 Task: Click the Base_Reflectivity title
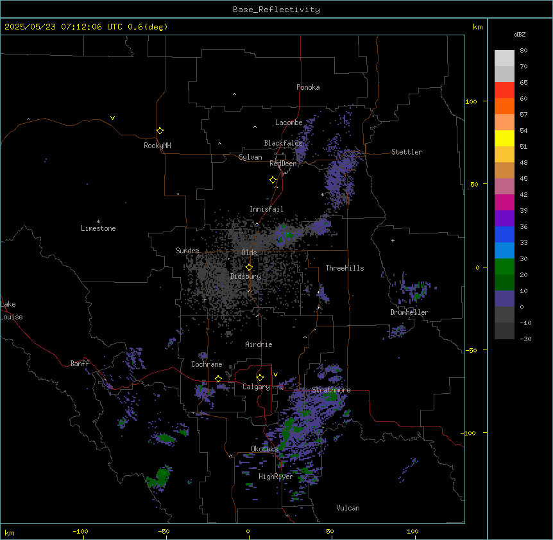coord(276,10)
